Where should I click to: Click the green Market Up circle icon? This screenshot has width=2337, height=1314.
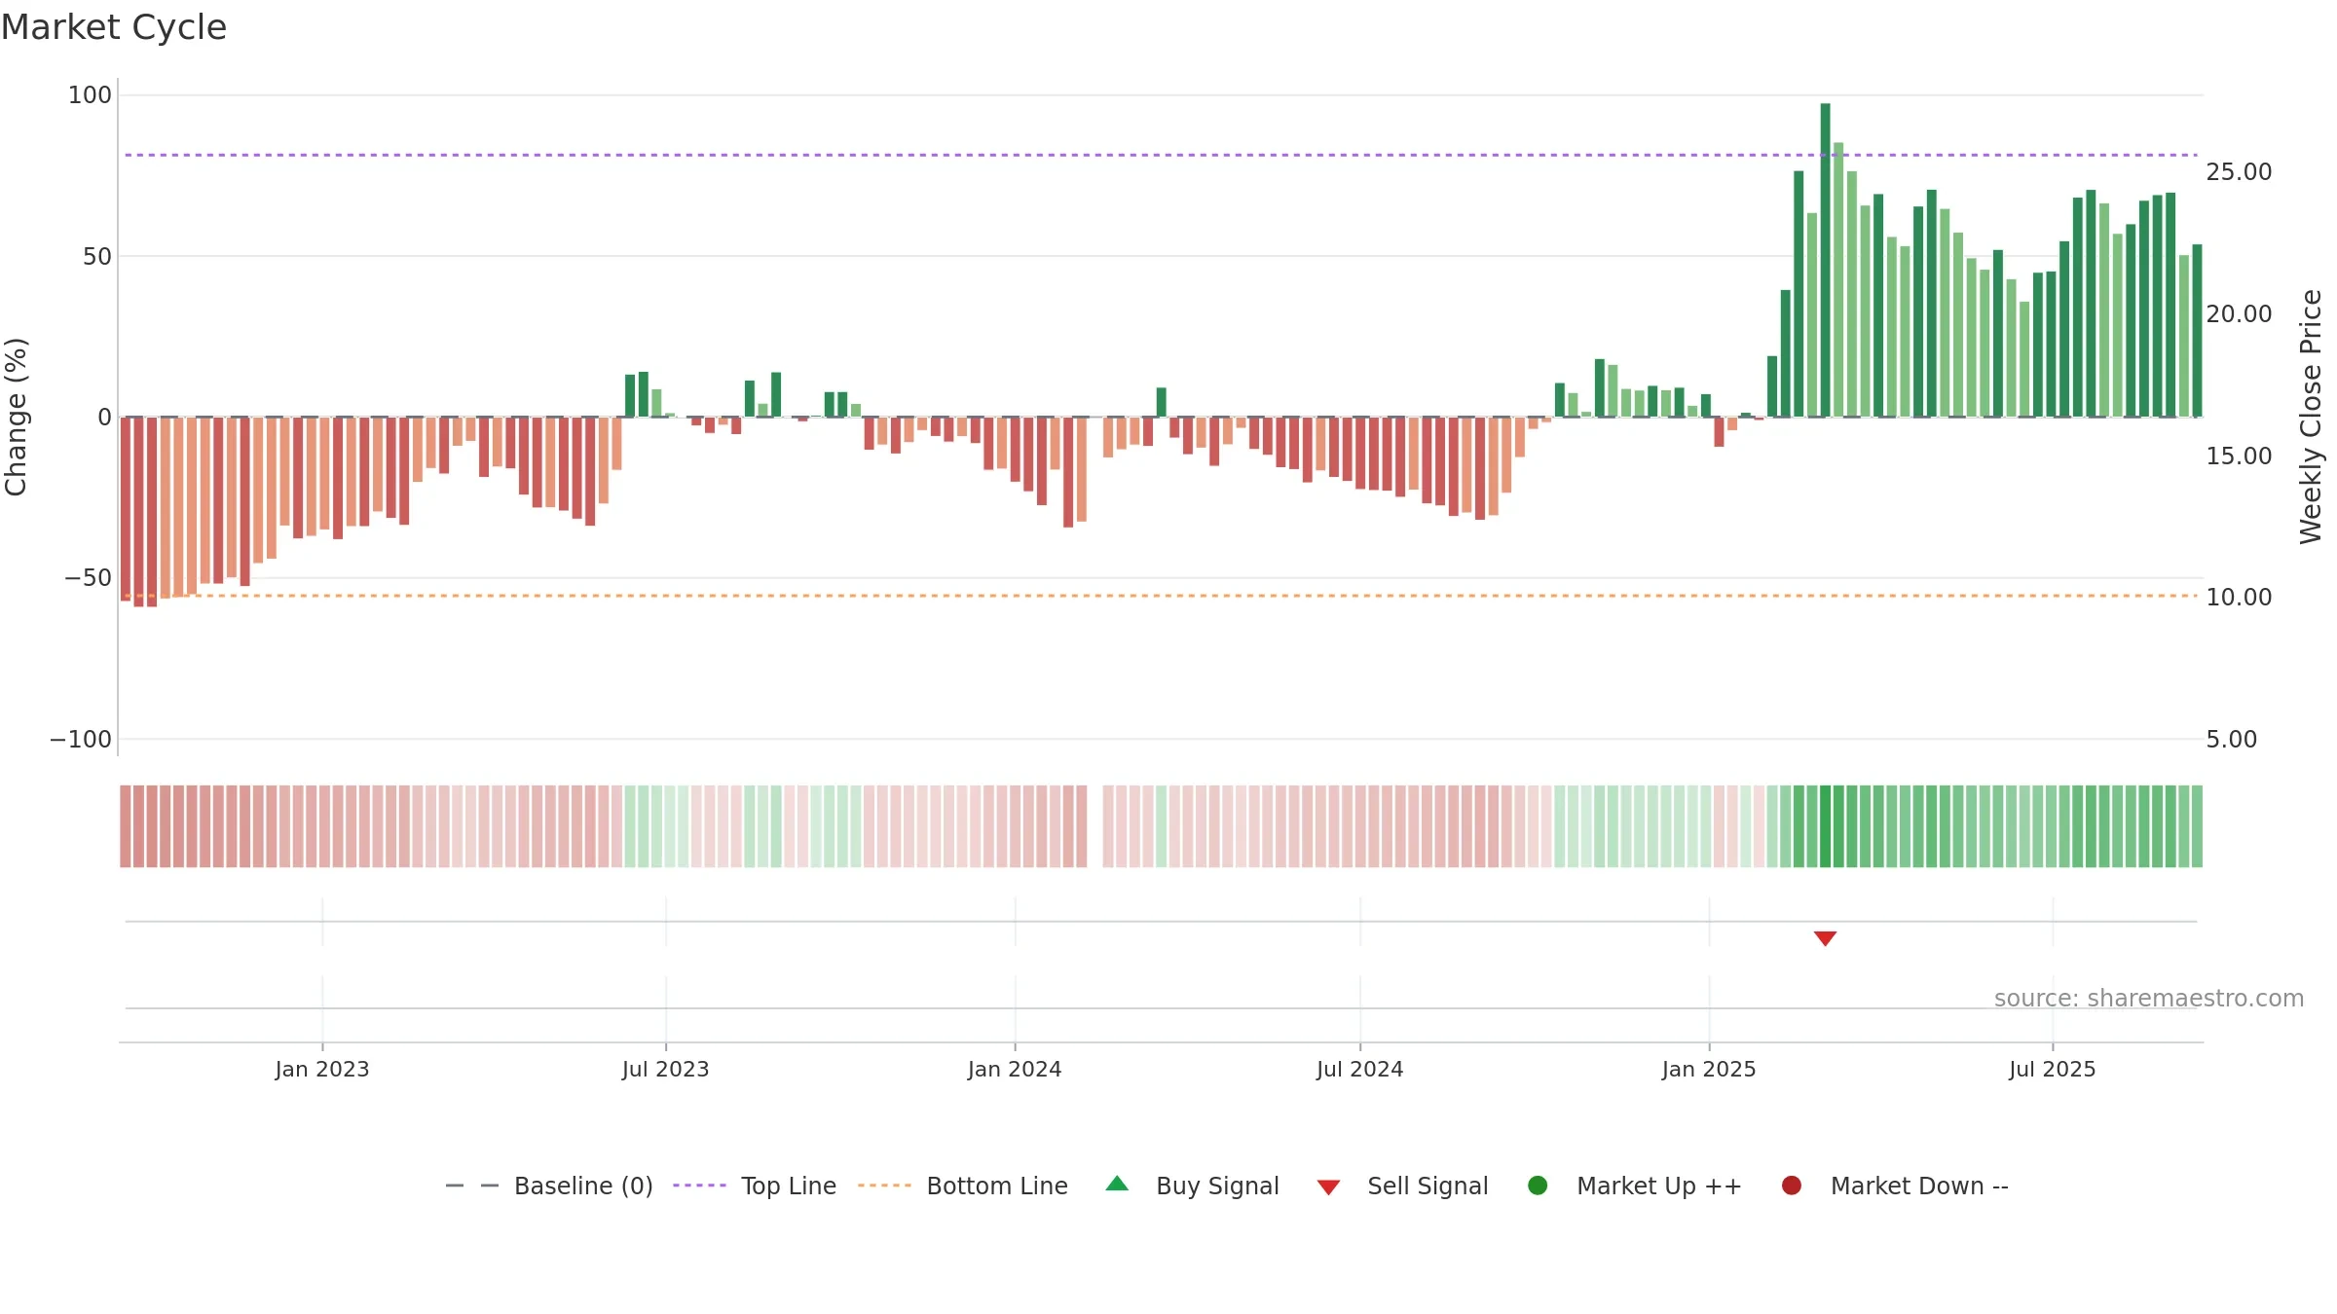point(1538,1186)
